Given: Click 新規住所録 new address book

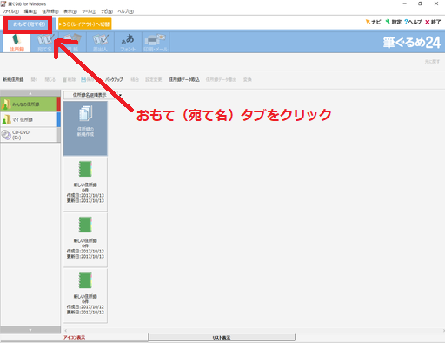Looking at the screenshot, I should click(13, 79).
